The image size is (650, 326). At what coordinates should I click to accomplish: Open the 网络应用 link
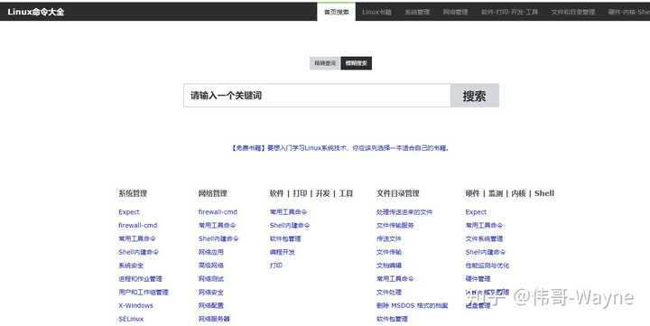click(x=211, y=252)
